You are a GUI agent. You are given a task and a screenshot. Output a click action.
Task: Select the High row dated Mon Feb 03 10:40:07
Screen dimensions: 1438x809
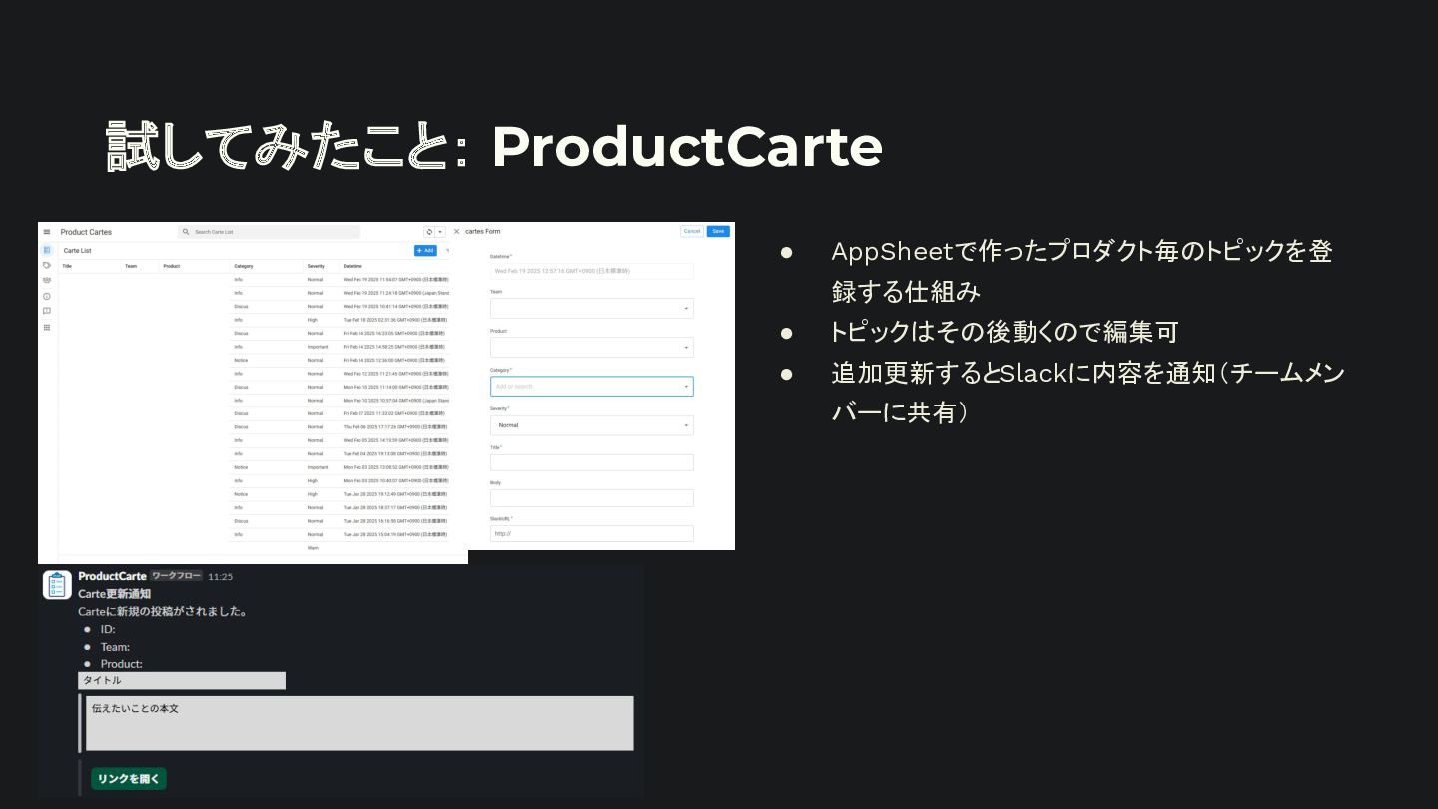click(x=254, y=481)
